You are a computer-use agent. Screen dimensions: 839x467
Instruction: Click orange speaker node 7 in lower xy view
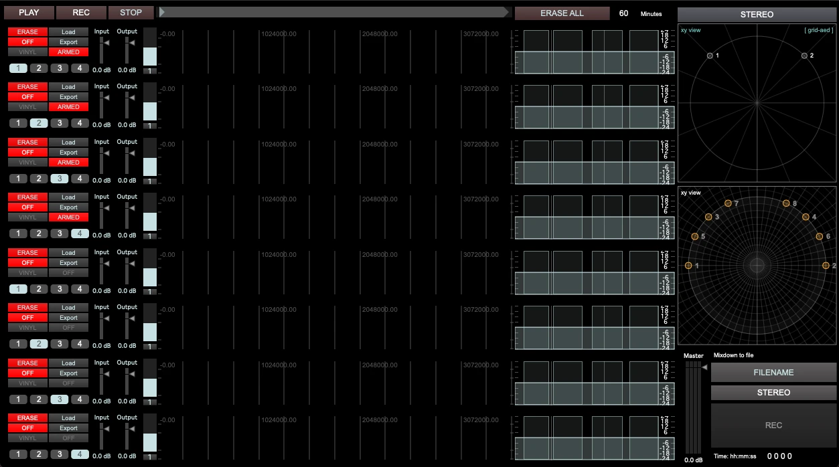click(727, 203)
